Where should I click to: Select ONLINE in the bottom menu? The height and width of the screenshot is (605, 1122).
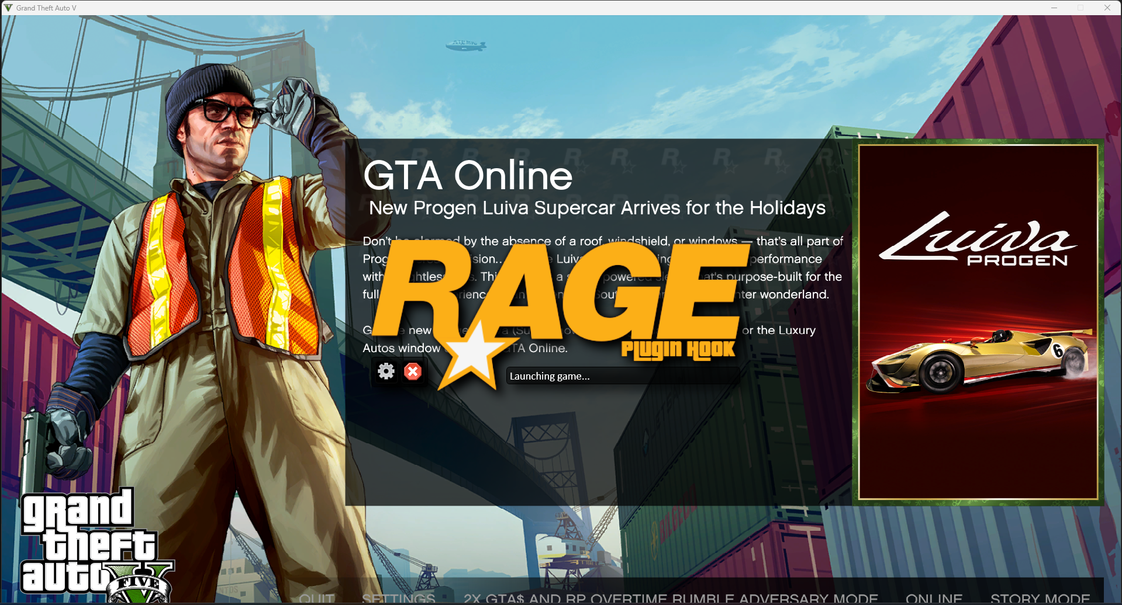[x=934, y=599]
